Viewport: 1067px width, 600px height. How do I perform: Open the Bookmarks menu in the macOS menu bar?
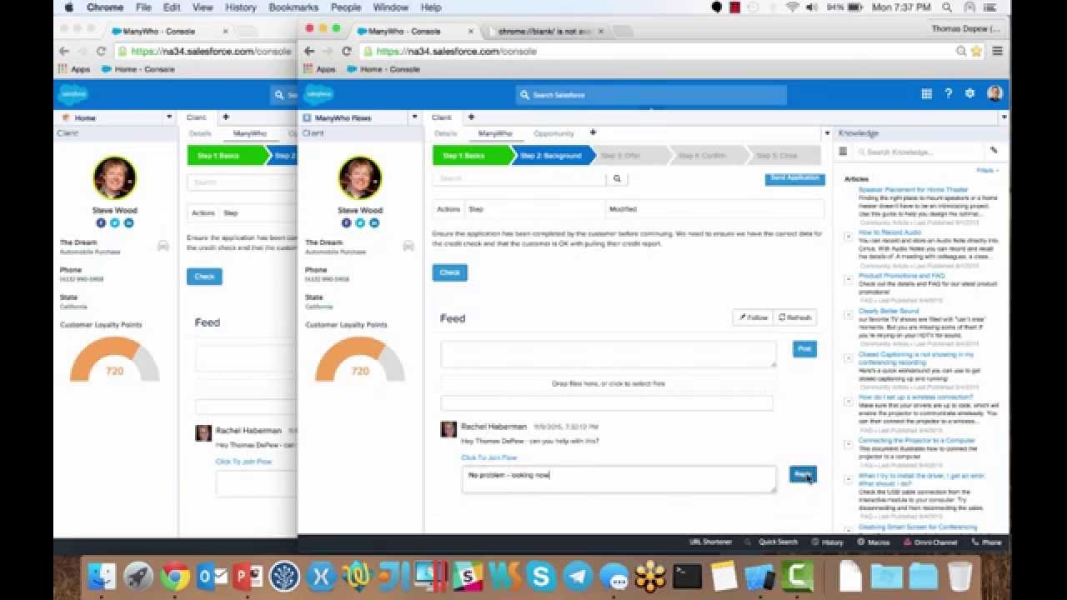[293, 7]
